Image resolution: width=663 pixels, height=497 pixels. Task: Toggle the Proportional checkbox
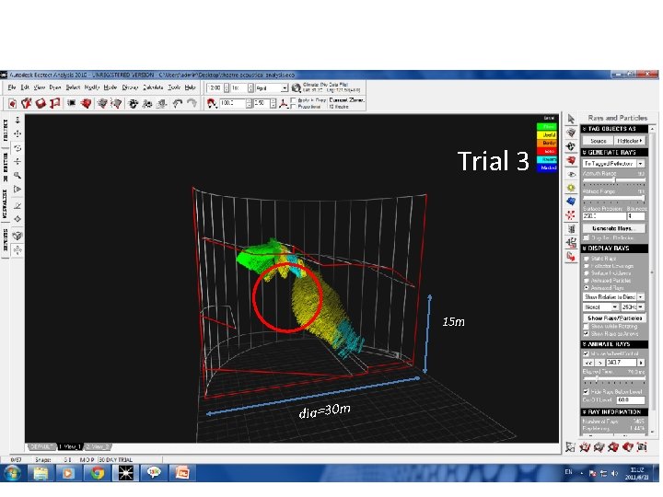tap(293, 107)
